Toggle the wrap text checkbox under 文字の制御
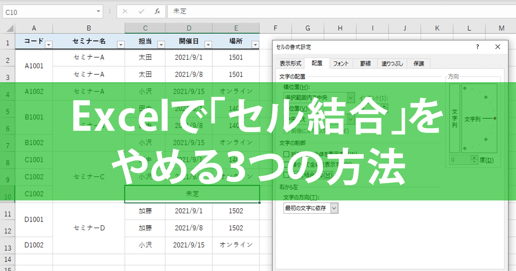 point(286,154)
